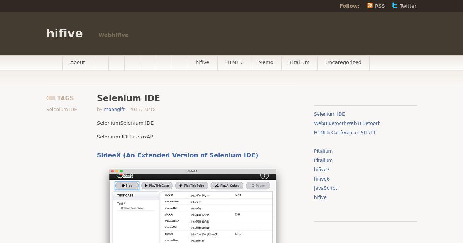463x243 pixels.
Task: Open the HTML5 navigation item
Action: 234,62
